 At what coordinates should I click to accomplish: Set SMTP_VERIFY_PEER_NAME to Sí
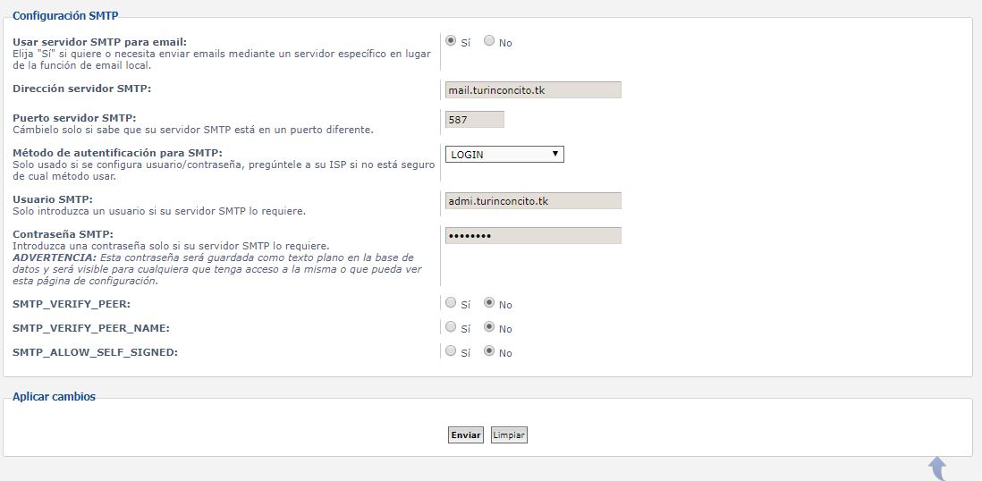pos(451,327)
